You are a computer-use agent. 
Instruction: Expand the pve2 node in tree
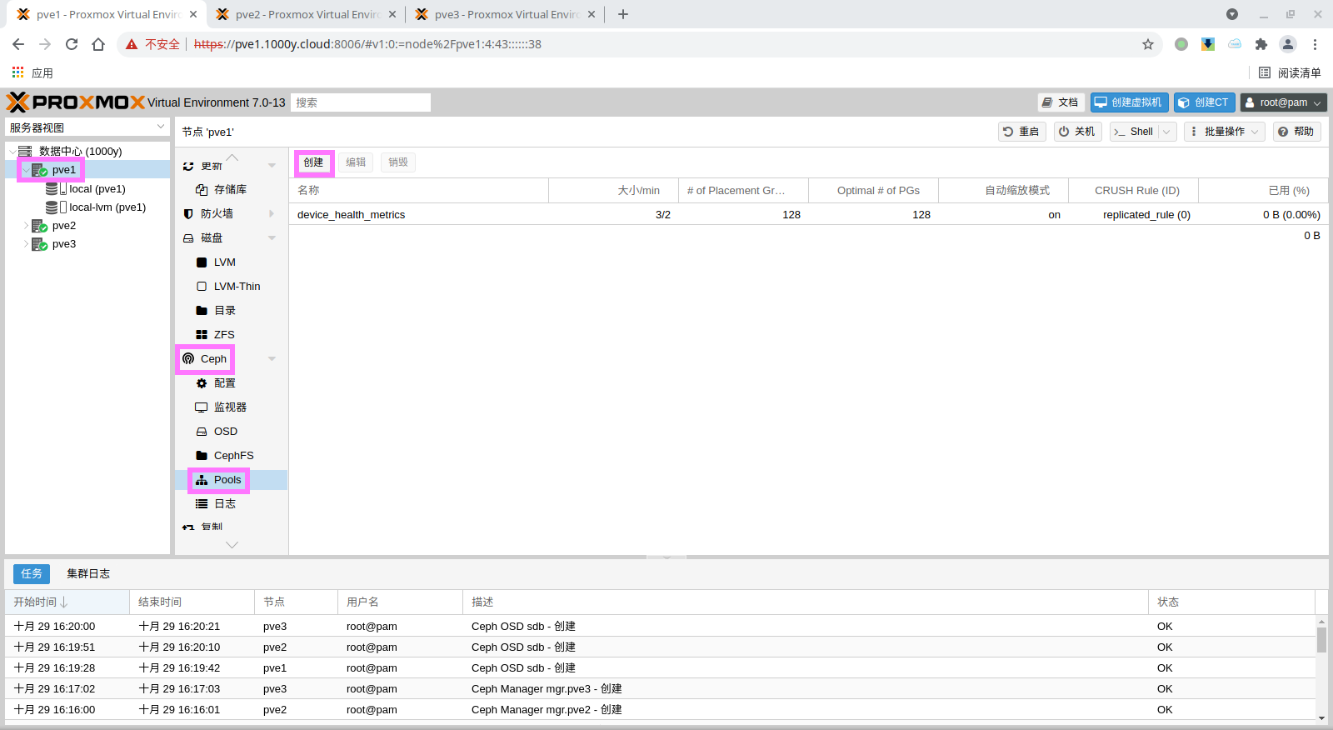(26, 226)
